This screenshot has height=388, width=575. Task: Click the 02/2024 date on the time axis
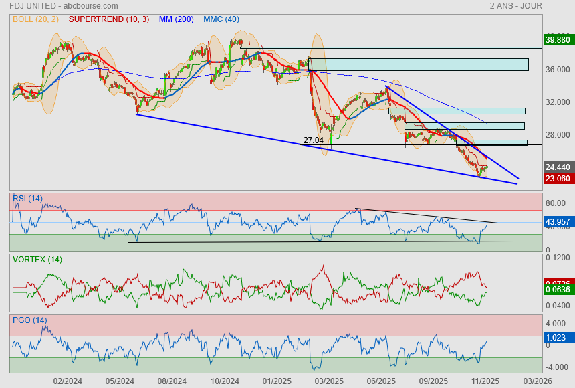67,381
